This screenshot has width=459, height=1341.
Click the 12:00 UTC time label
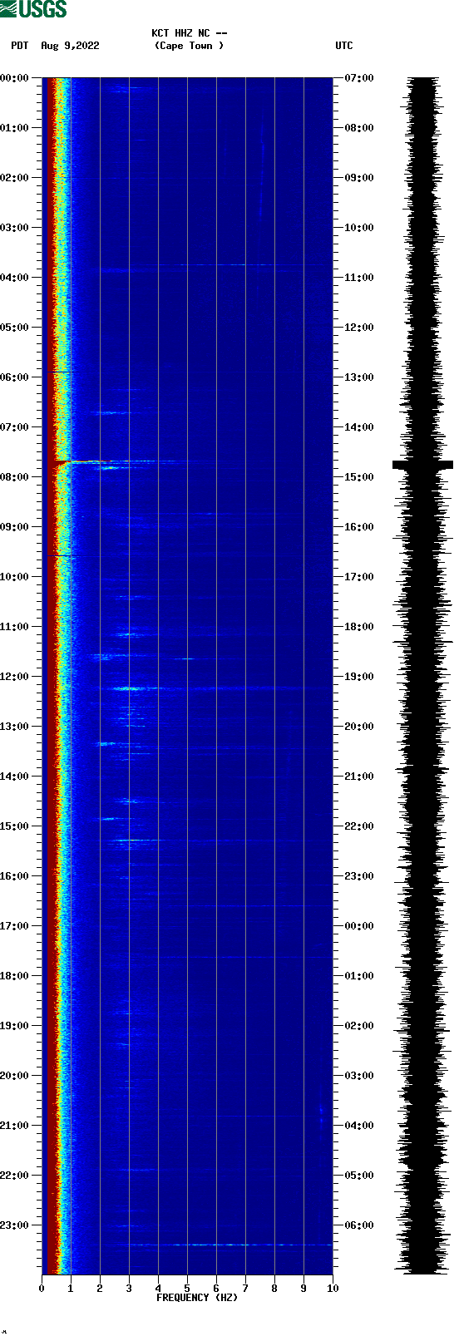(x=358, y=328)
